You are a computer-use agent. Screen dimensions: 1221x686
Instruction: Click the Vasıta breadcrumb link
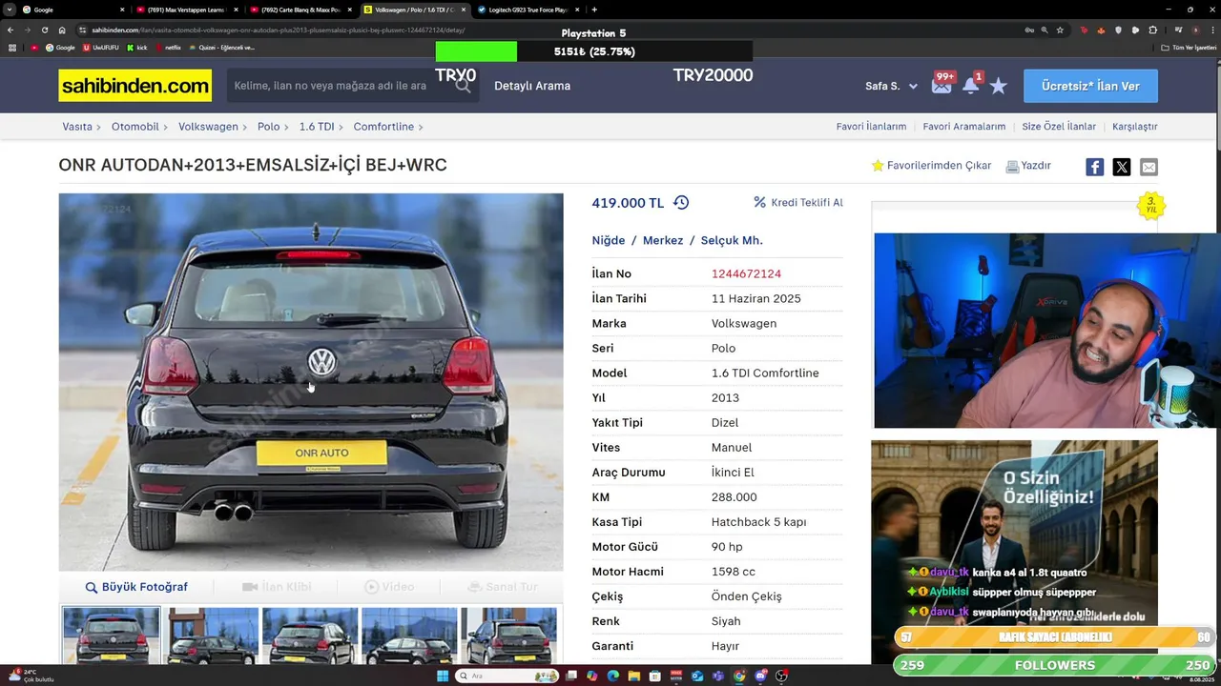pyautogui.click(x=77, y=127)
